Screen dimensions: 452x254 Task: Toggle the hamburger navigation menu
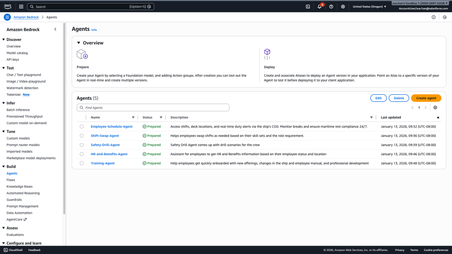click(x=7, y=17)
